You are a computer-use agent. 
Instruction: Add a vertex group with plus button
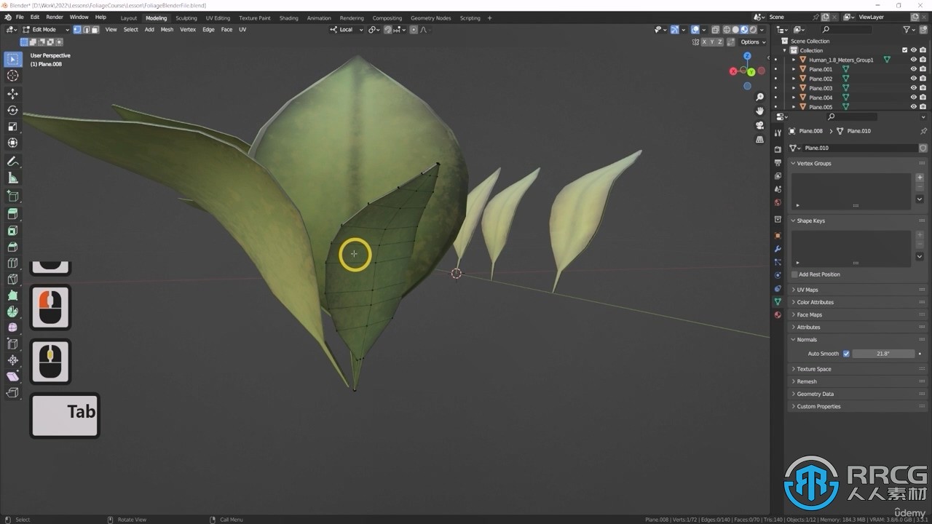point(920,178)
